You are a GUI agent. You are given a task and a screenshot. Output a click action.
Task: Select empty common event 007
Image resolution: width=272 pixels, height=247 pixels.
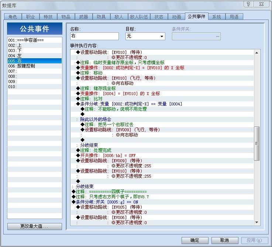point(35,71)
